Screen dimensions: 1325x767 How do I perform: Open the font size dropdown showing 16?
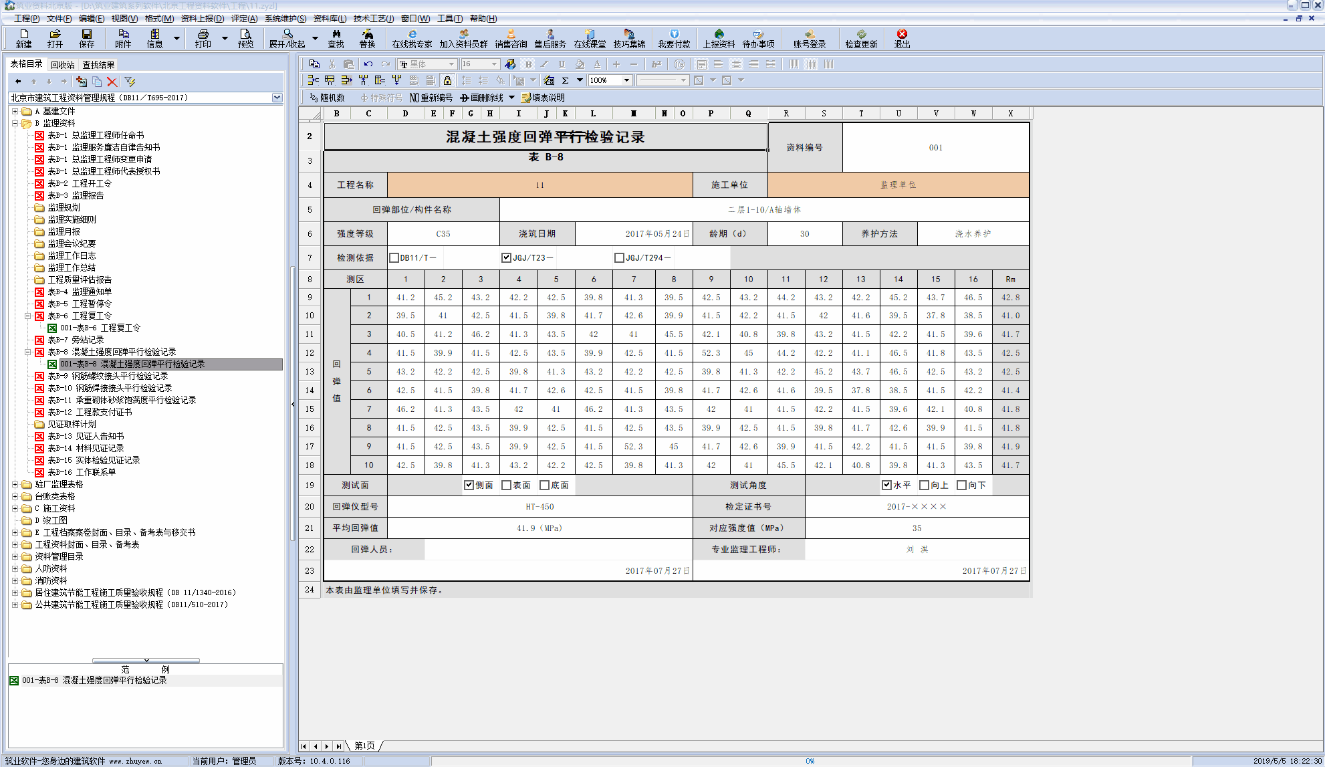[x=493, y=64]
